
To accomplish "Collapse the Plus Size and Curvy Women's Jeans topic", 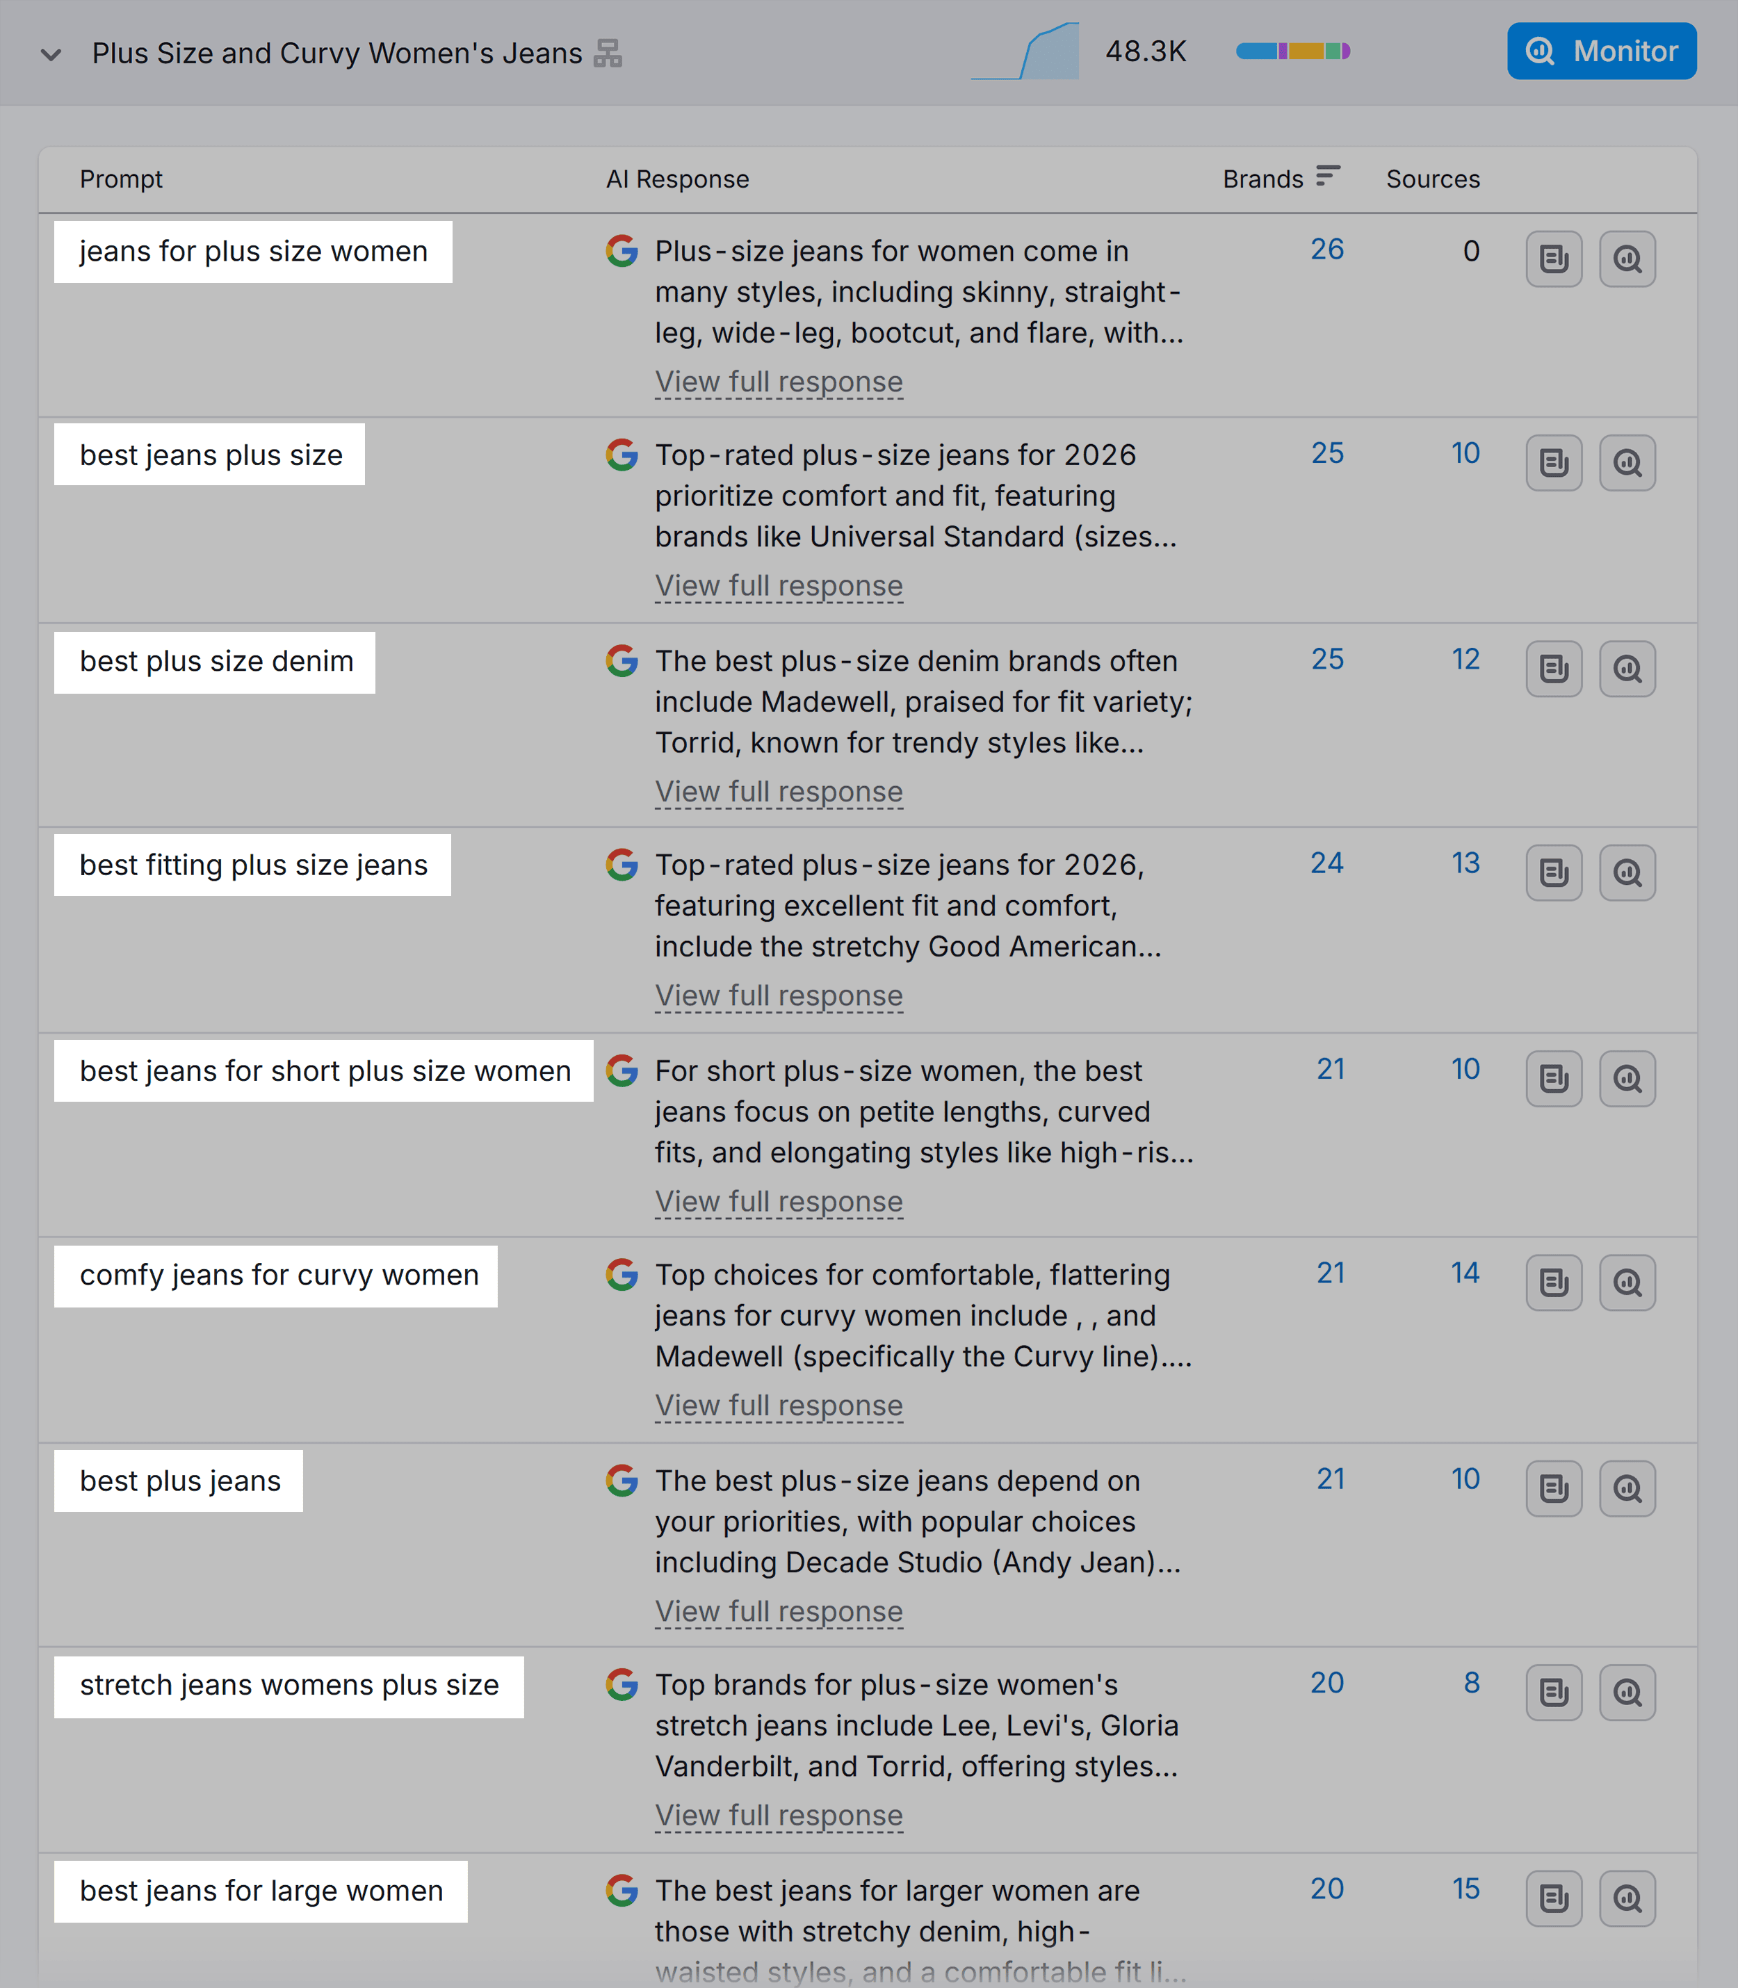I will [51, 54].
